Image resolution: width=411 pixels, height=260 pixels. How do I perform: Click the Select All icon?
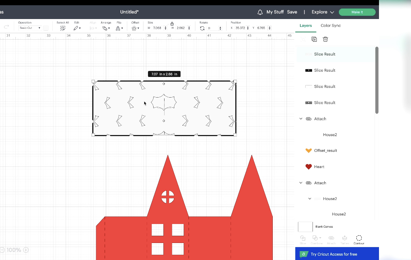[x=63, y=28]
